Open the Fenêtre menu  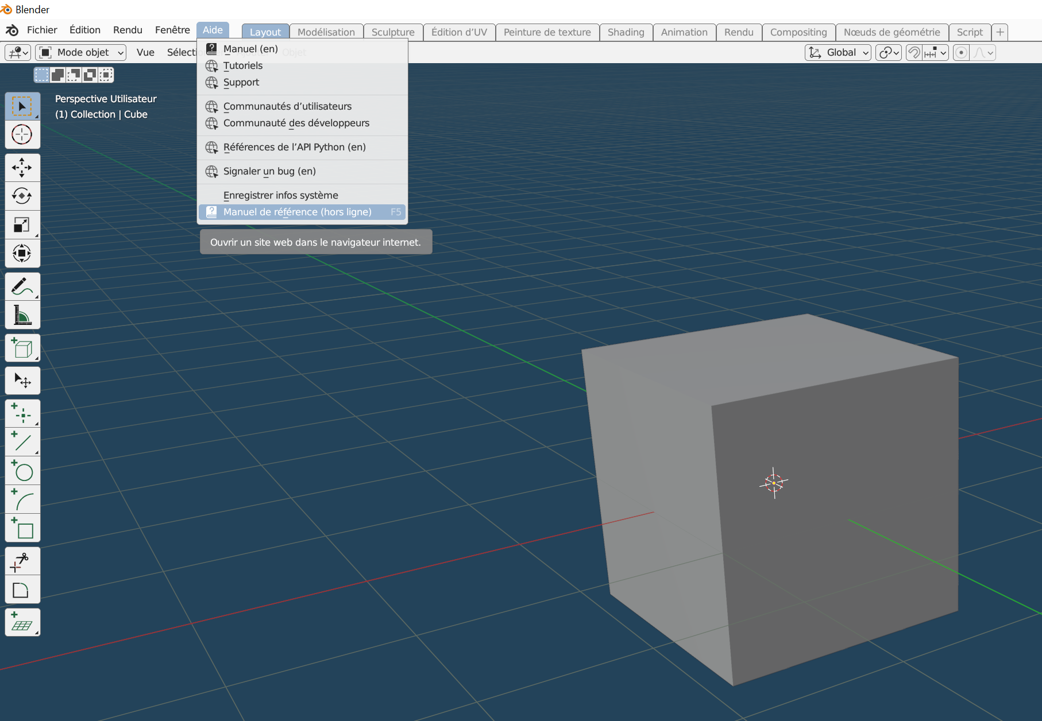pyautogui.click(x=172, y=30)
